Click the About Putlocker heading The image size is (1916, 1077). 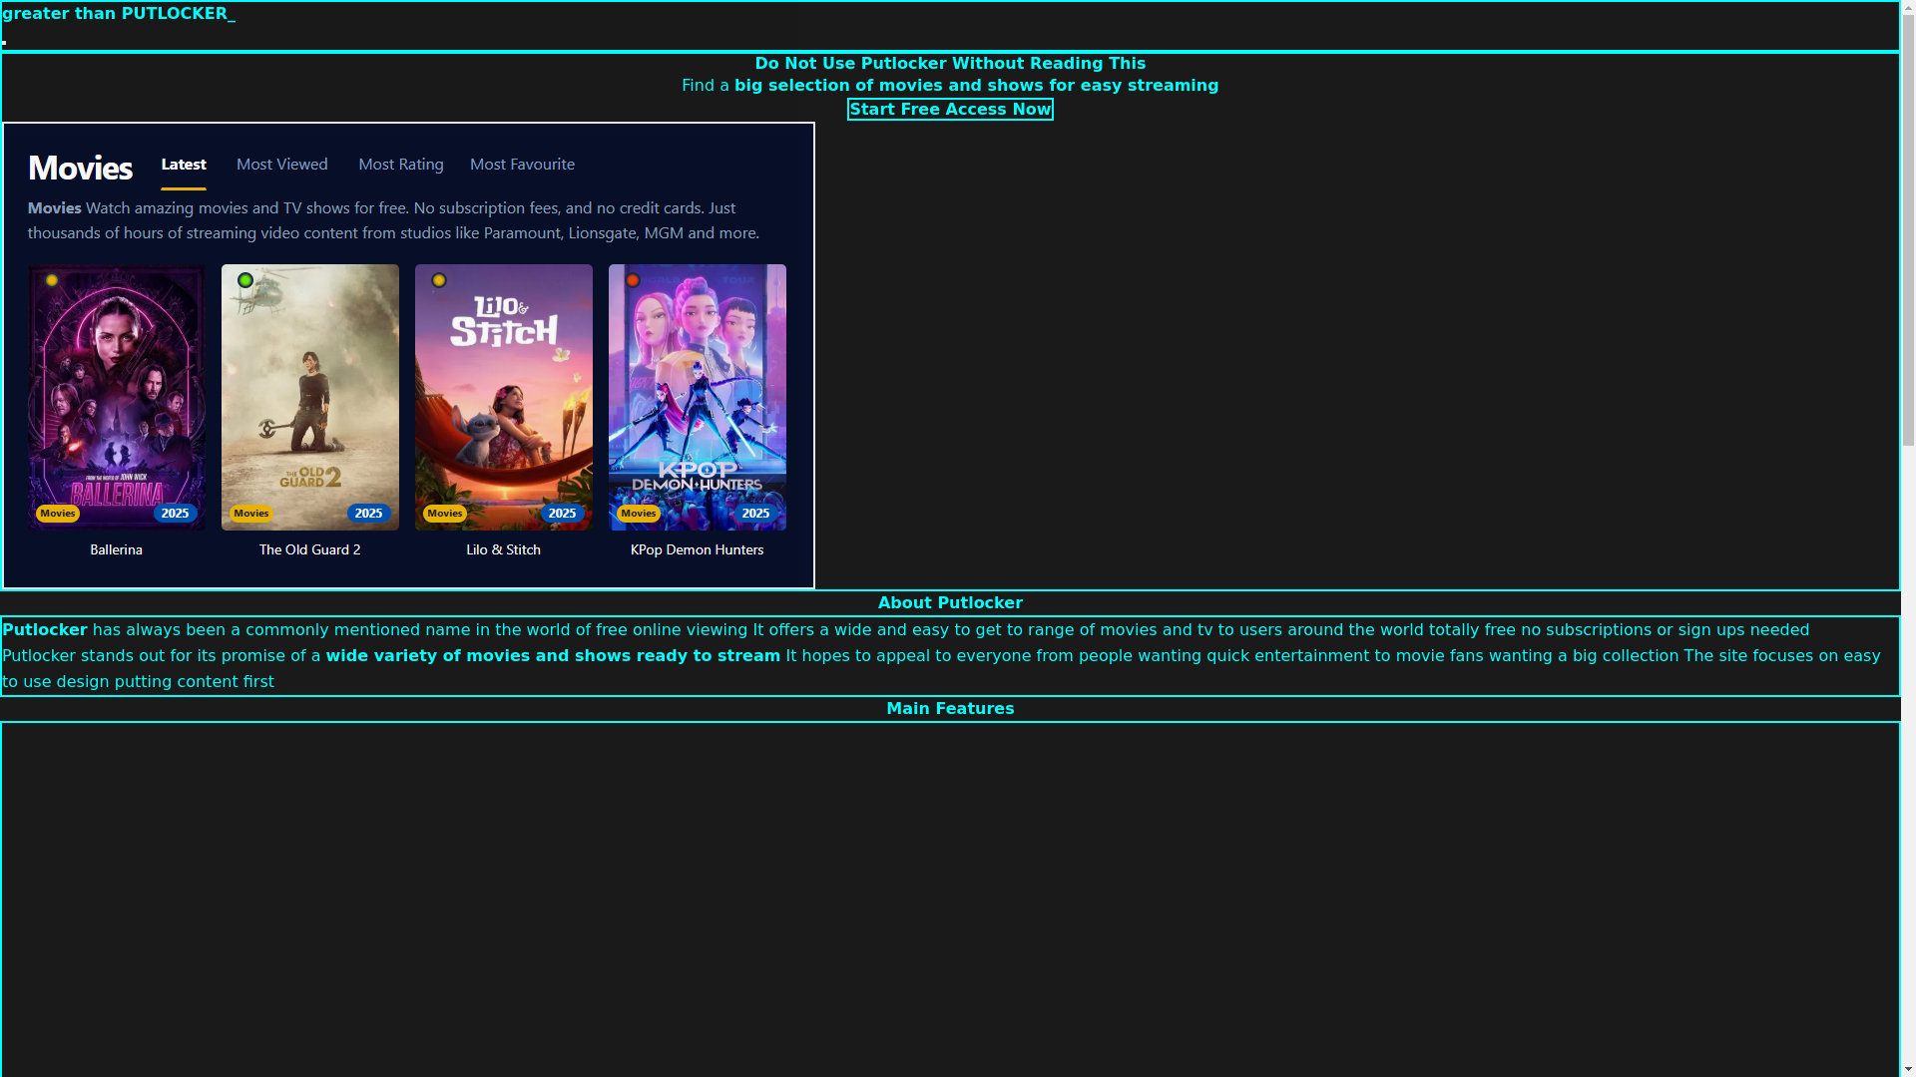[x=950, y=603]
